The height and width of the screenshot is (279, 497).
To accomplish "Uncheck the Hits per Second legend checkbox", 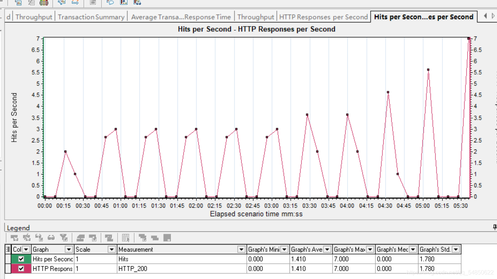I will tap(21, 259).
